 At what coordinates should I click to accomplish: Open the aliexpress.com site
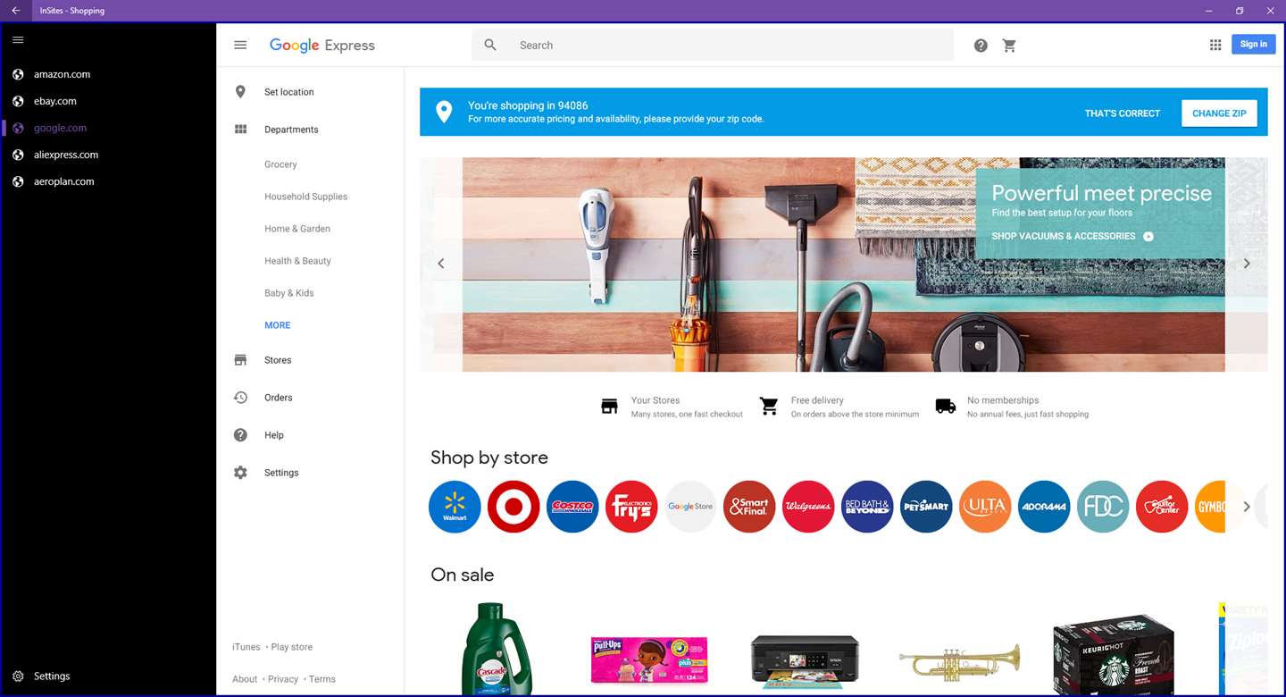pyautogui.click(x=66, y=155)
